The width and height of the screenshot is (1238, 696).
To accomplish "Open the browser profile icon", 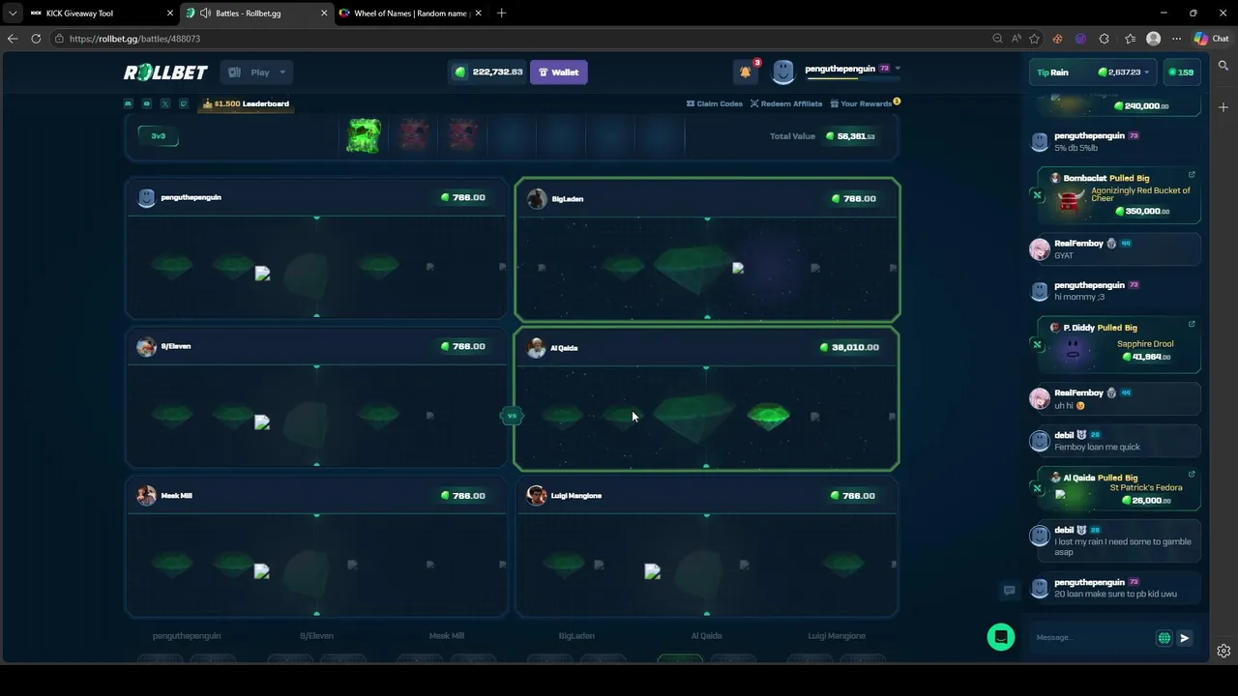I will pos(1153,39).
